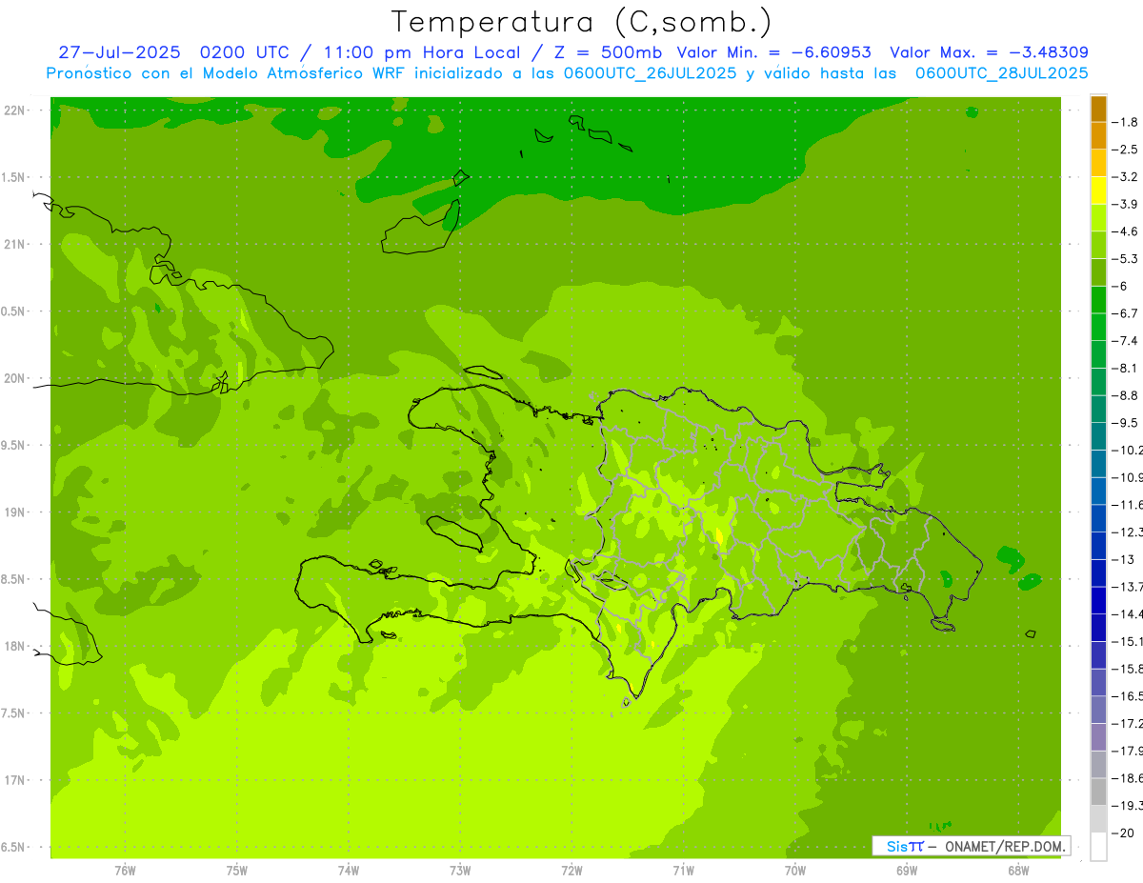The image size is (1143, 883).
Task: Click the '74W' longitude label
Action: tap(349, 871)
